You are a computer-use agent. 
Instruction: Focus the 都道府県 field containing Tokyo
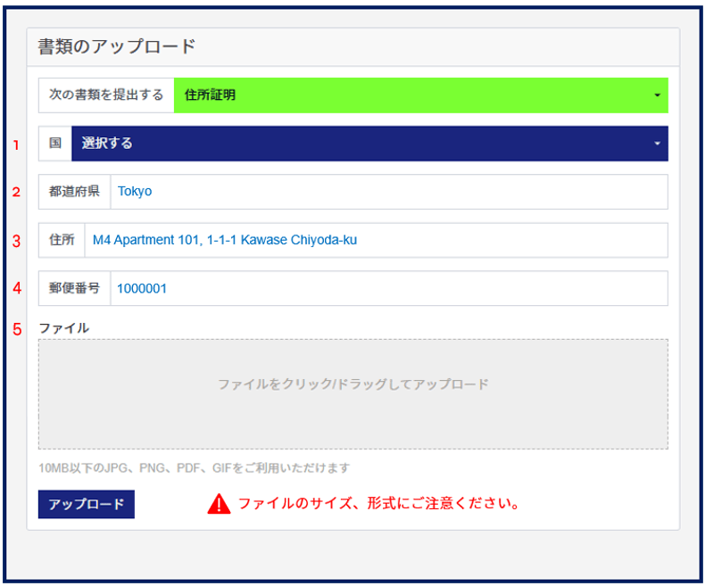click(x=388, y=192)
